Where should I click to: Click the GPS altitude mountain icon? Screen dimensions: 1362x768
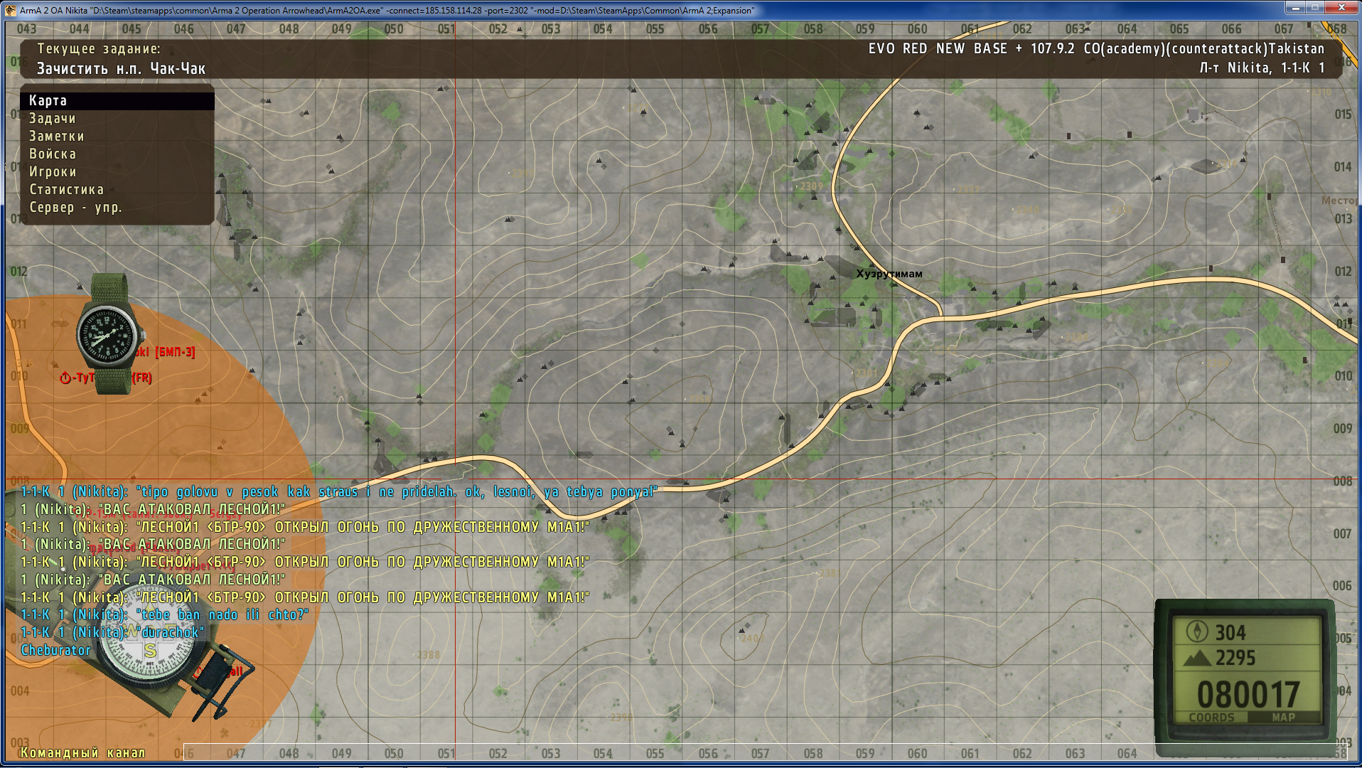(1197, 658)
